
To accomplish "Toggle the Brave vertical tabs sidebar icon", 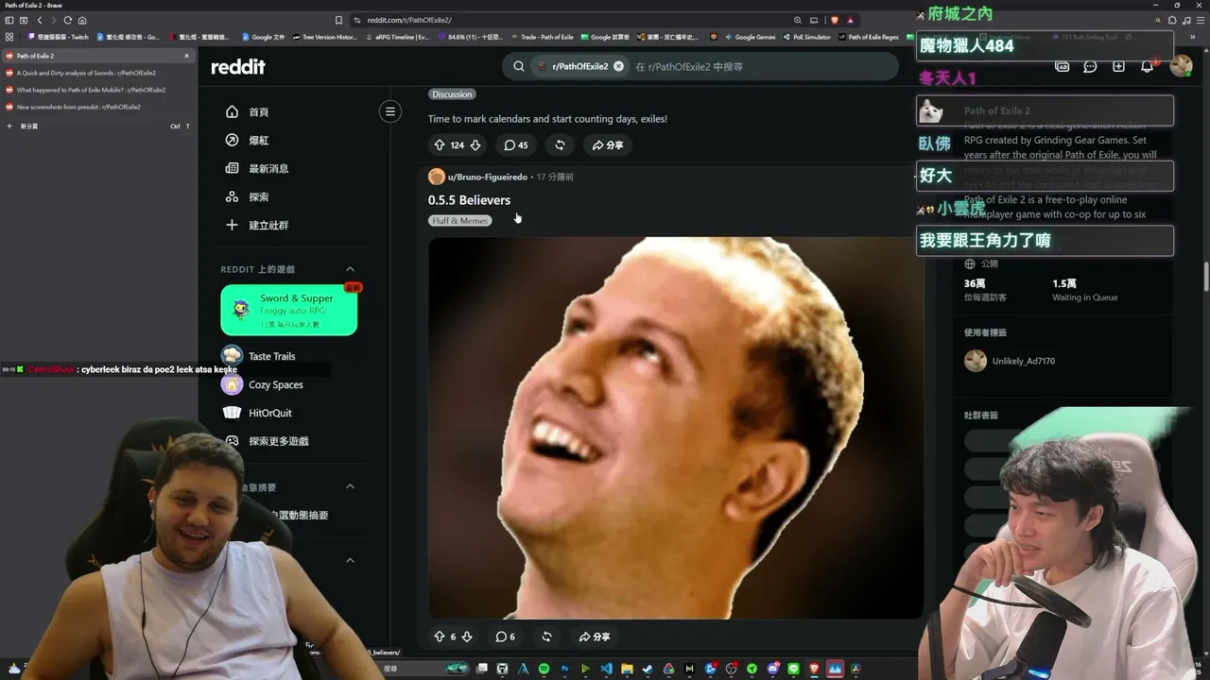I will tap(9, 20).
